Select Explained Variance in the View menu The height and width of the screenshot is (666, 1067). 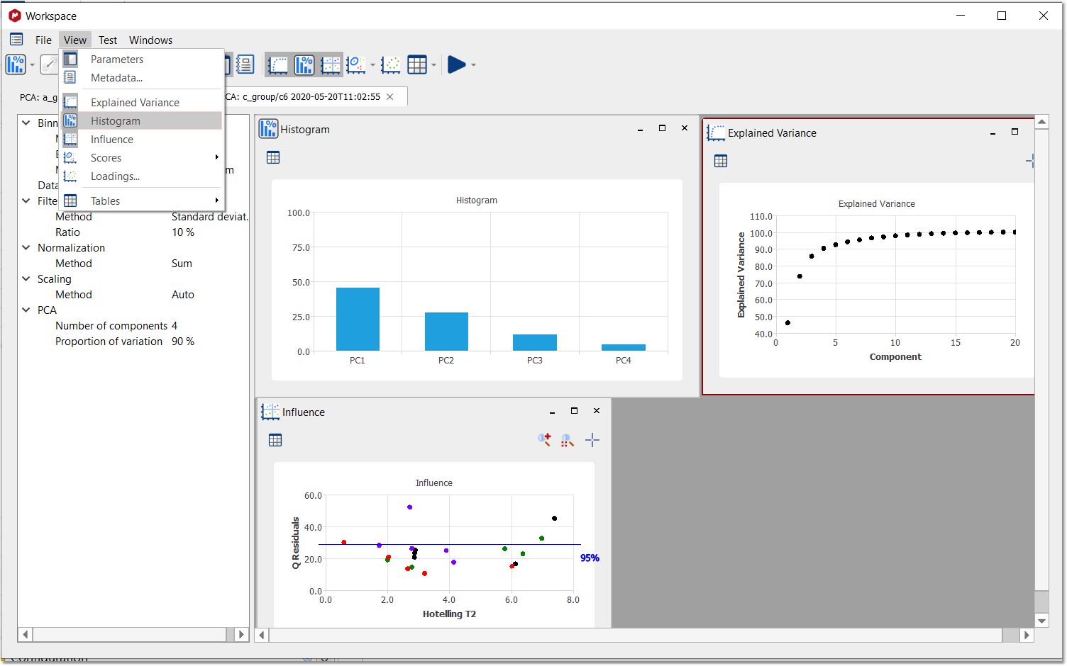coord(142,103)
